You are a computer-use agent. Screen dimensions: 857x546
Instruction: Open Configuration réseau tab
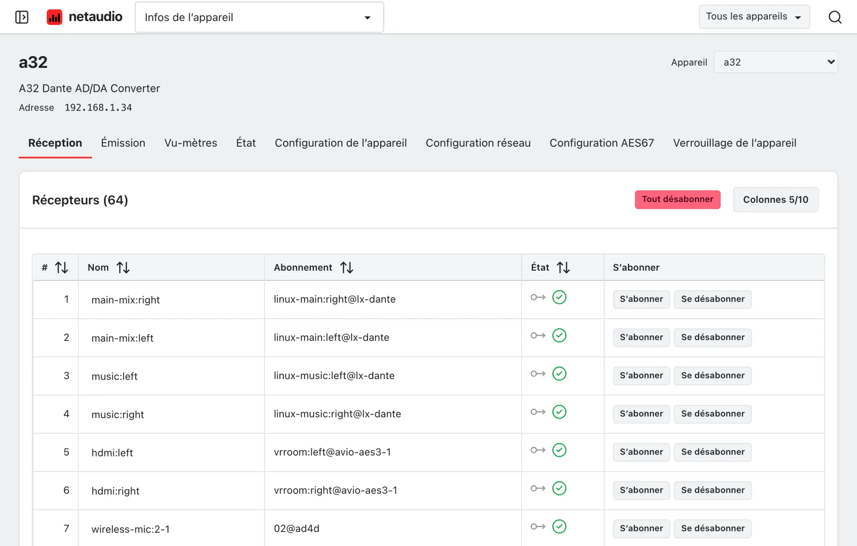(478, 143)
